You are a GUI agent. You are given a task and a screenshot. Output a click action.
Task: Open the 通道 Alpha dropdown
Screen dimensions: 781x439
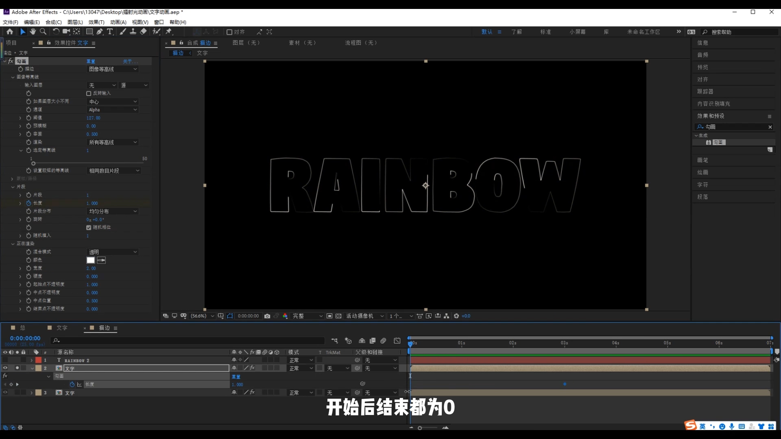[x=113, y=110]
